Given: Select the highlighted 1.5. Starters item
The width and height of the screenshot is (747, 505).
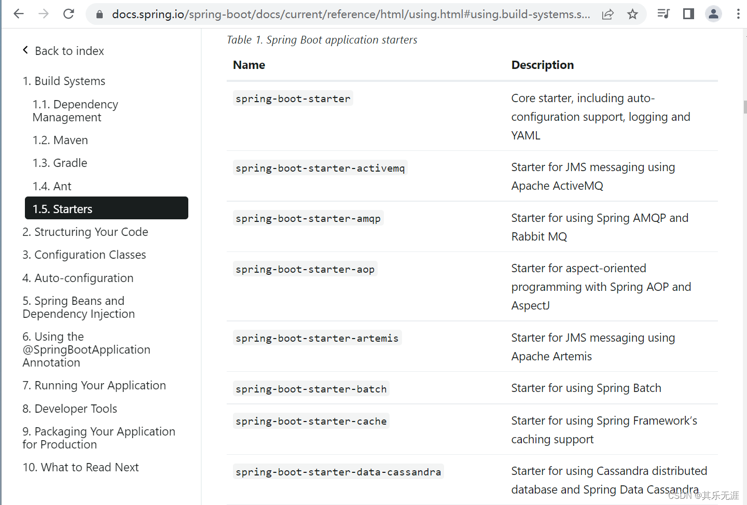Looking at the screenshot, I should click(x=106, y=208).
